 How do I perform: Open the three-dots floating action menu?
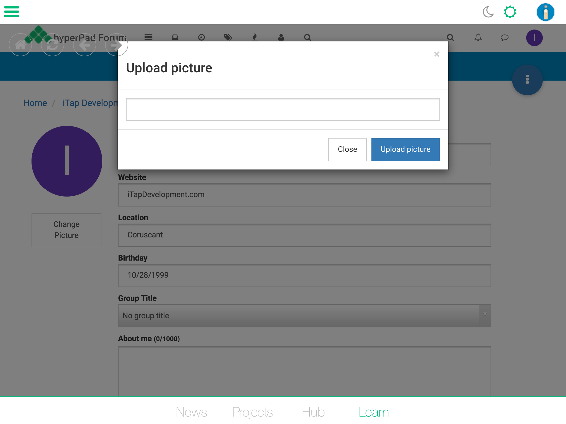click(527, 79)
